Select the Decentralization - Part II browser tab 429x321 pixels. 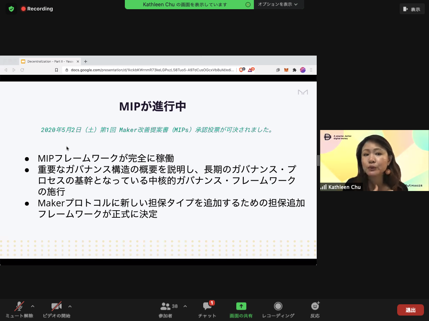[x=50, y=61]
